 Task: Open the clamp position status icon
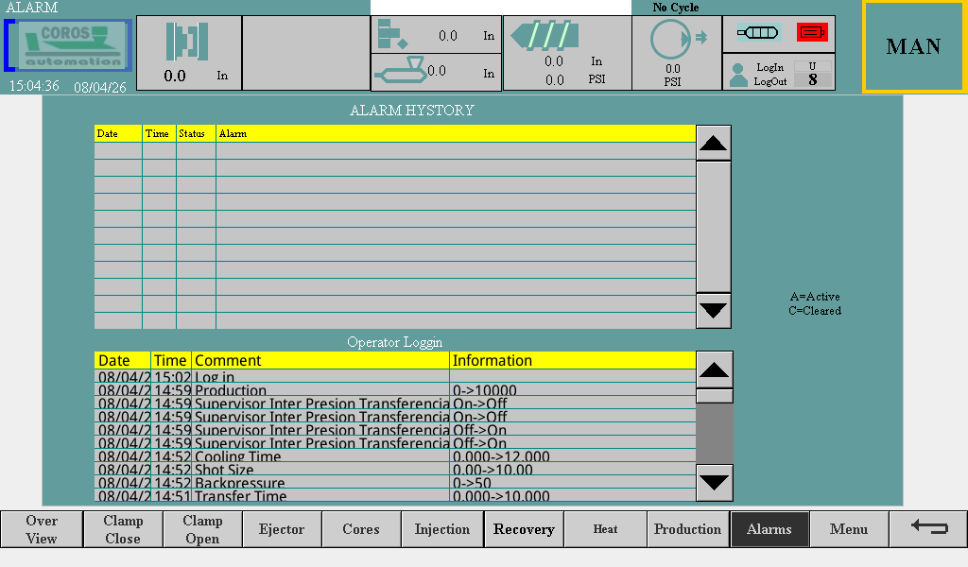pyautogui.click(x=187, y=42)
